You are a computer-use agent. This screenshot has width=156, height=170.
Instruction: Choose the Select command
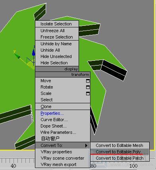(x=63, y=100)
